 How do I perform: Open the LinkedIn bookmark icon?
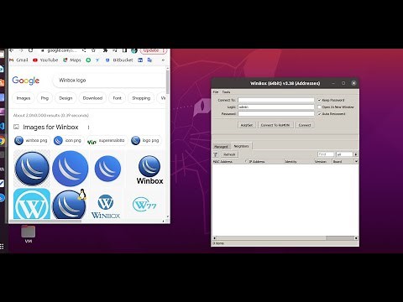point(140,60)
